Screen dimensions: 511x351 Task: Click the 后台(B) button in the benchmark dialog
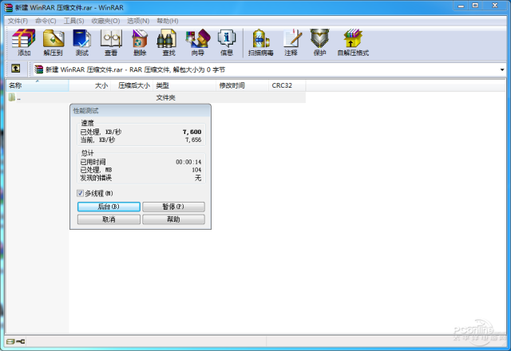[x=109, y=207]
